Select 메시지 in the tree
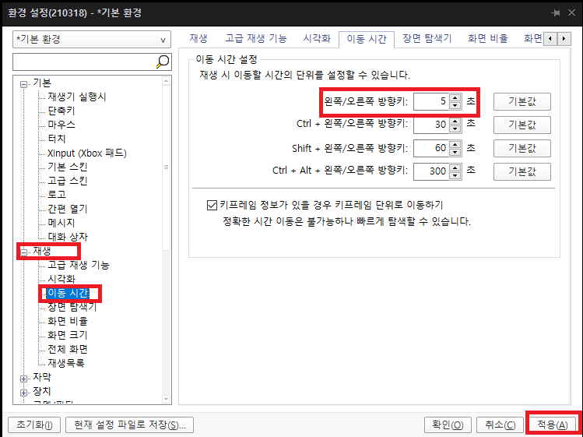Viewport: 583px width, 437px height. coord(61,223)
